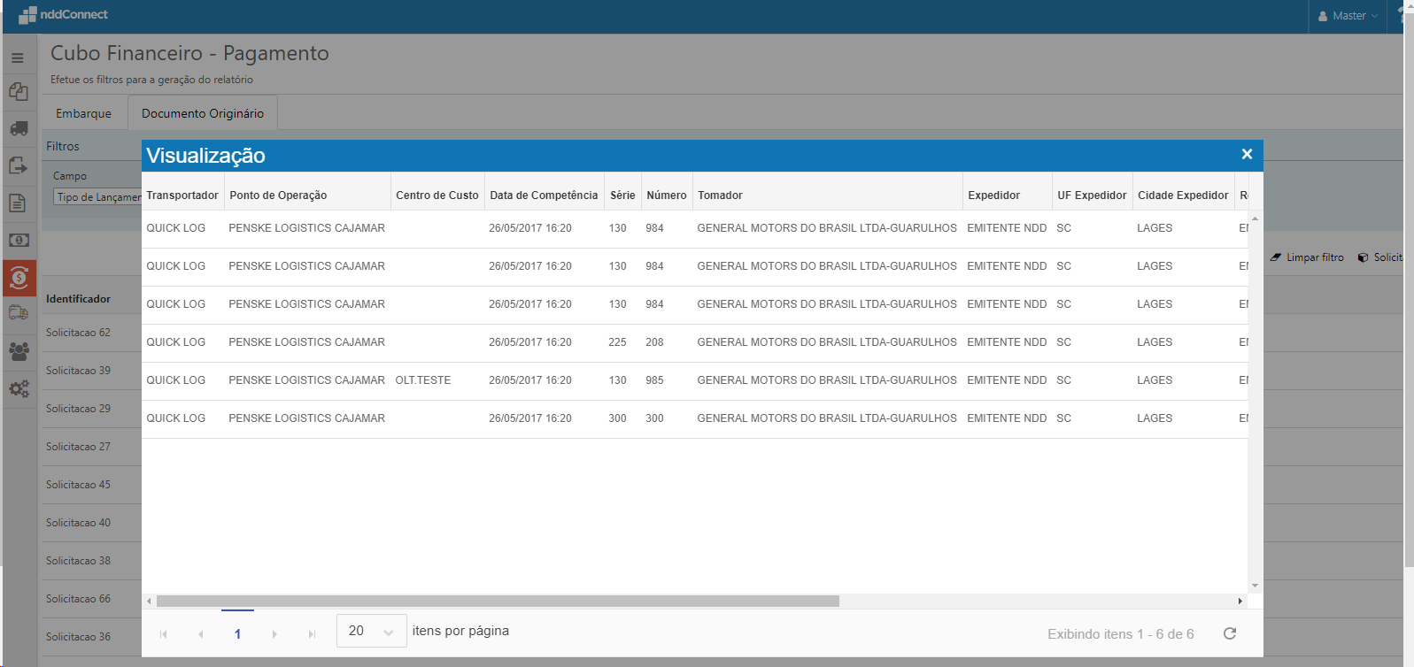Close the Visualização dialog

coord(1247,154)
